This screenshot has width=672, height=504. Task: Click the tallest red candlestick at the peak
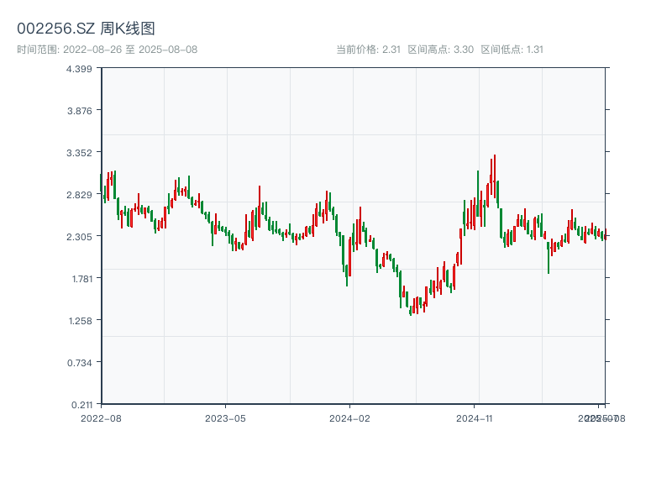pos(495,176)
